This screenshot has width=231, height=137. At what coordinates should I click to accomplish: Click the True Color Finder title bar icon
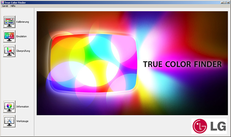pyautogui.click(x=3, y=2)
